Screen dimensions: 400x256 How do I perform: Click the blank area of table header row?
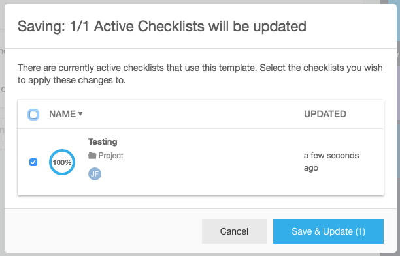point(193,114)
